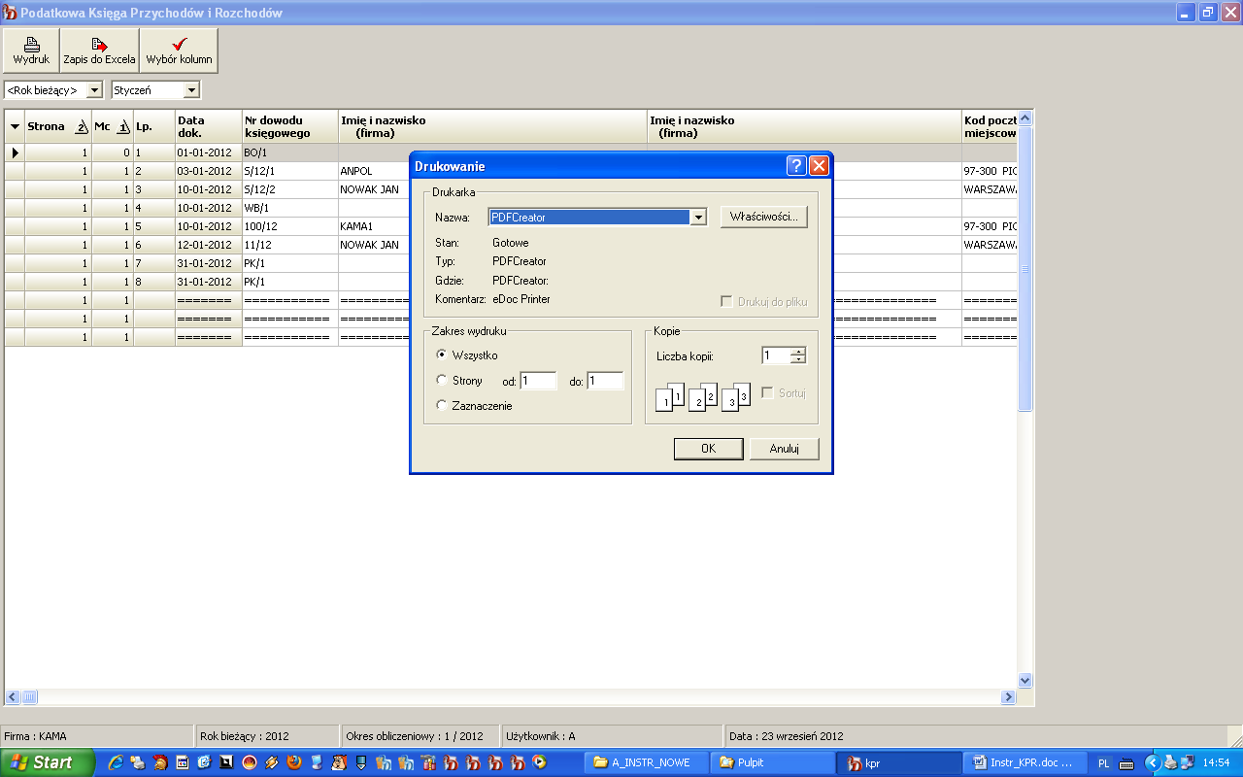Screen dimensions: 1243x777
Task: Switch to the kpr taskbar button
Action: click(x=899, y=763)
